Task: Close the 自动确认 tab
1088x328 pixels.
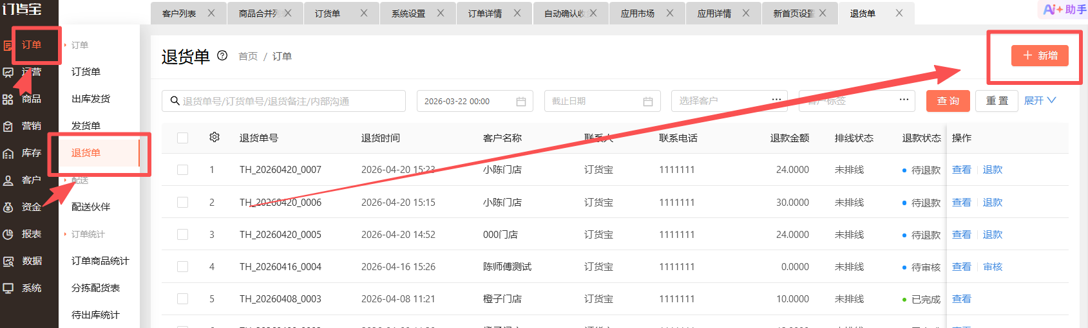Action: [x=593, y=13]
